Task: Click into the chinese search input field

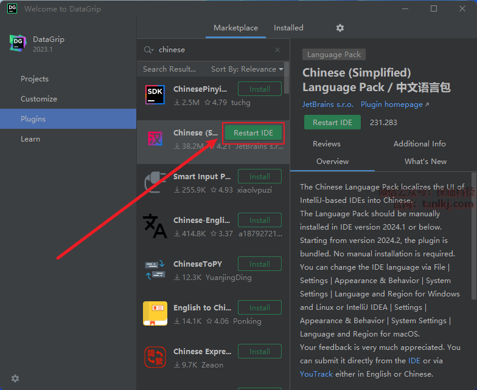Action: (x=213, y=50)
